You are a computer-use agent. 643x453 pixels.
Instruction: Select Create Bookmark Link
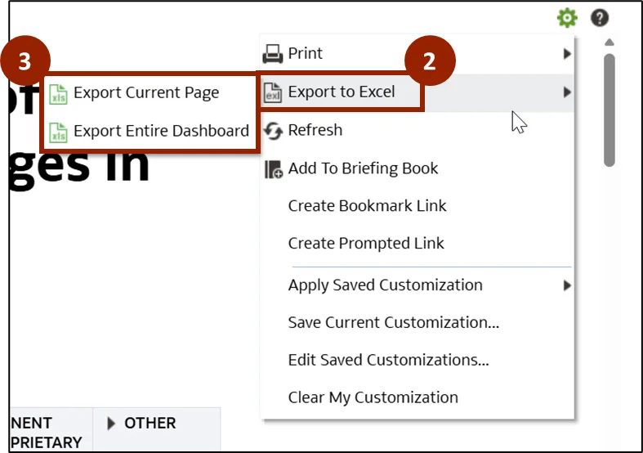coord(367,206)
